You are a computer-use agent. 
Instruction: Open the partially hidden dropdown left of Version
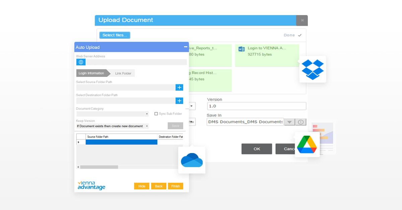pyautogui.click(x=192, y=106)
